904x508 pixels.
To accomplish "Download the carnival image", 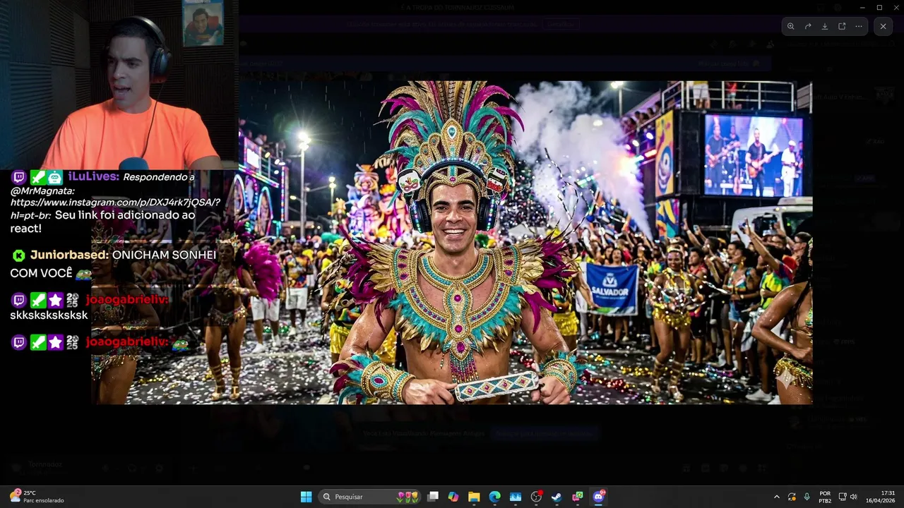I will [x=825, y=26].
